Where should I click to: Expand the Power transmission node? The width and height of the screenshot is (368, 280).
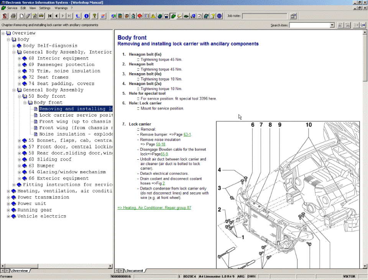coord(9,198)
